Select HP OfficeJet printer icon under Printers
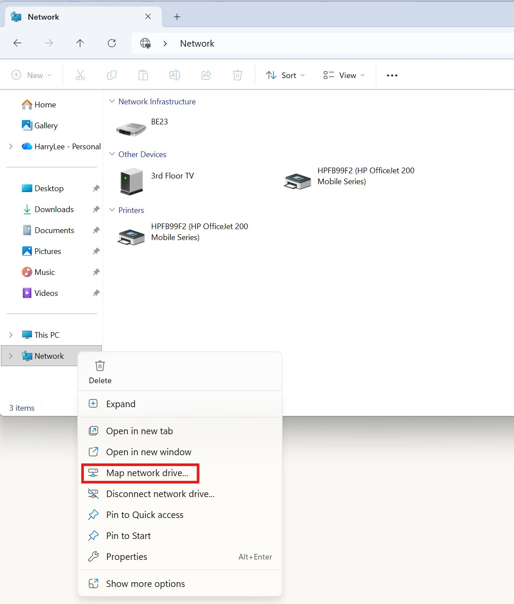Screen dimensions: 514x604 tap(131, 237)
